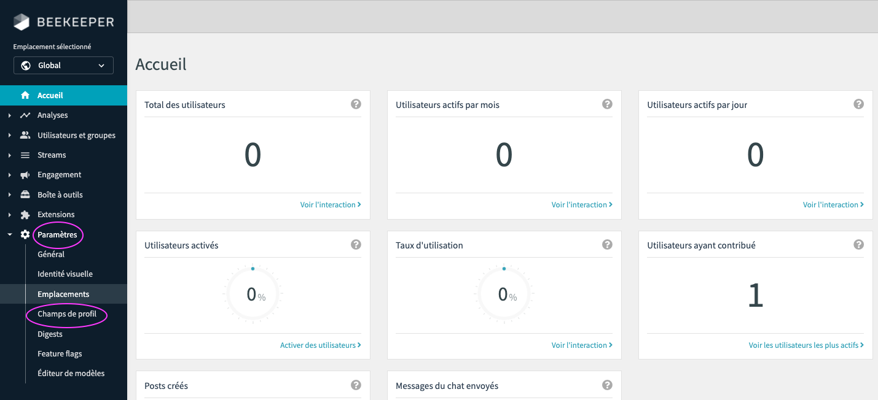Image resolution: width=878 pixels, height=400 pixels.
Task: Select the Paramètres gear icon
Action: 26,234
